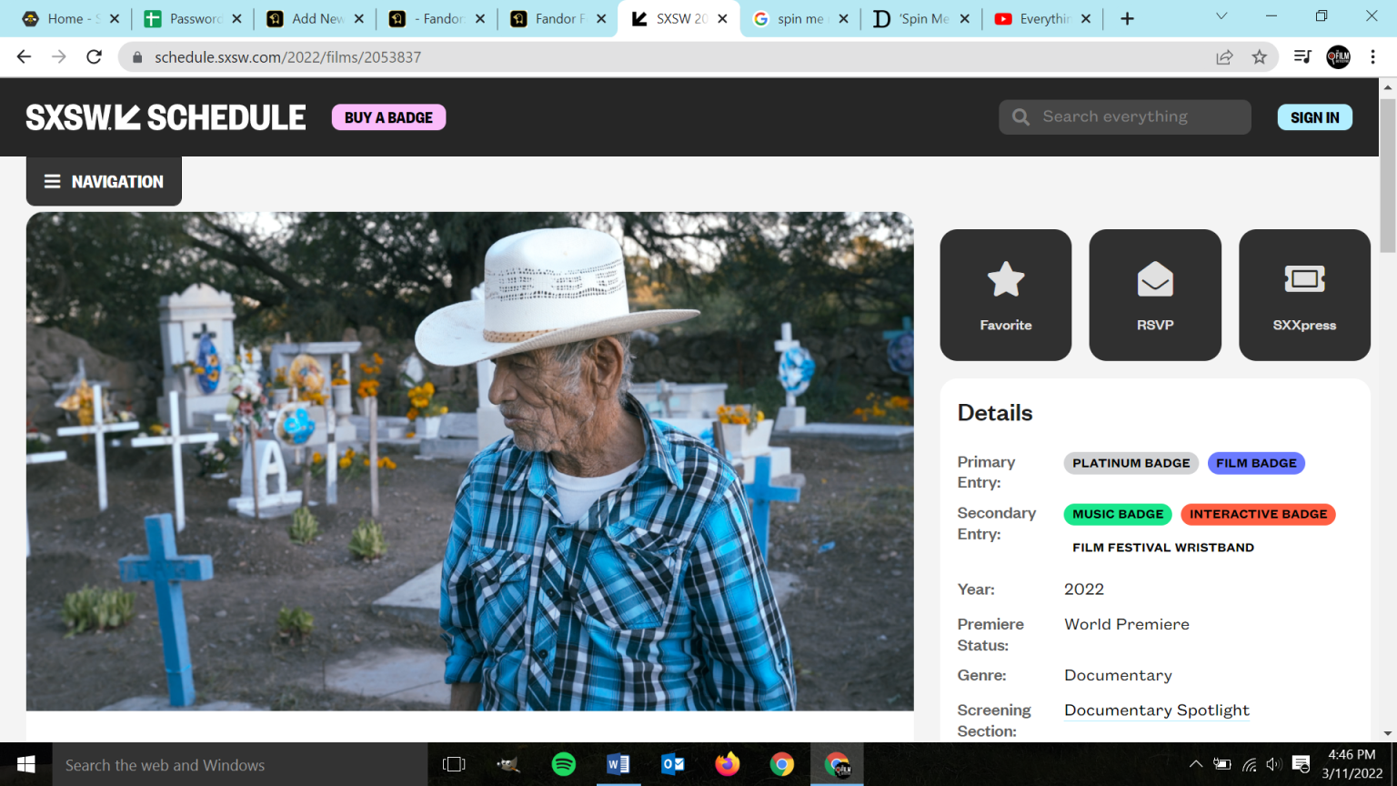This screenshot has height=786, width=1397.
Task: Click the RSVP envelope icon
Action: pyautogui.click(x=1154, y=280)
